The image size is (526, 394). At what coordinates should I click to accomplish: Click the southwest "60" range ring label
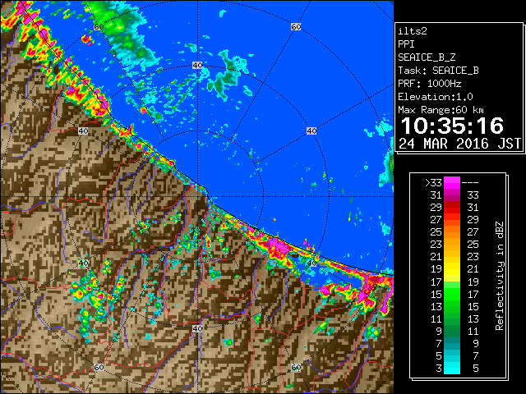pyautogui.click(x=99, y=368)
